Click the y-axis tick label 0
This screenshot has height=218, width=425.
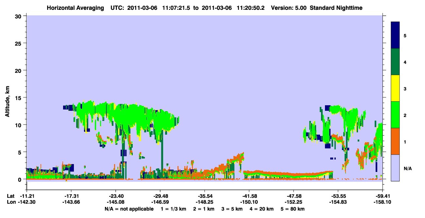click(21, 179)
